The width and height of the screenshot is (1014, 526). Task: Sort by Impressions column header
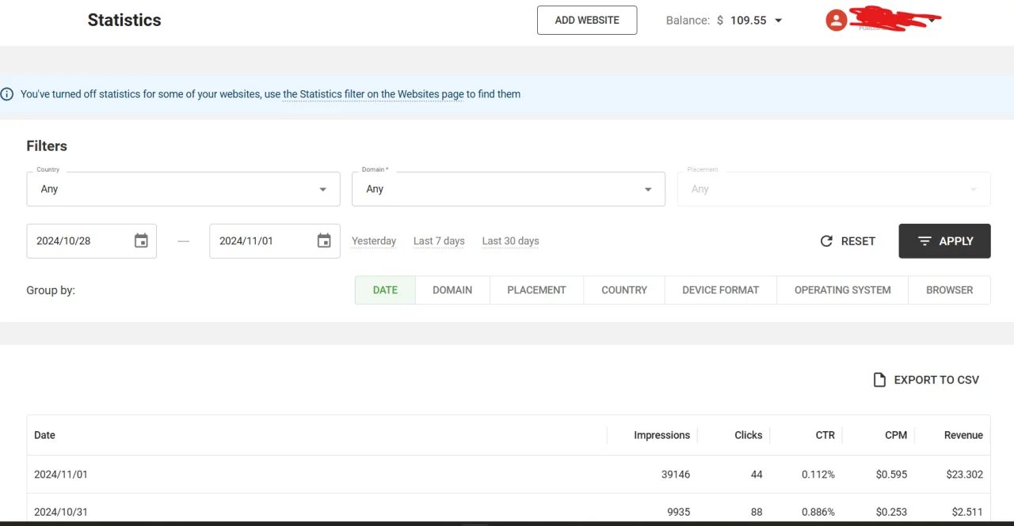pyautogui.click(x=661, y=435)
